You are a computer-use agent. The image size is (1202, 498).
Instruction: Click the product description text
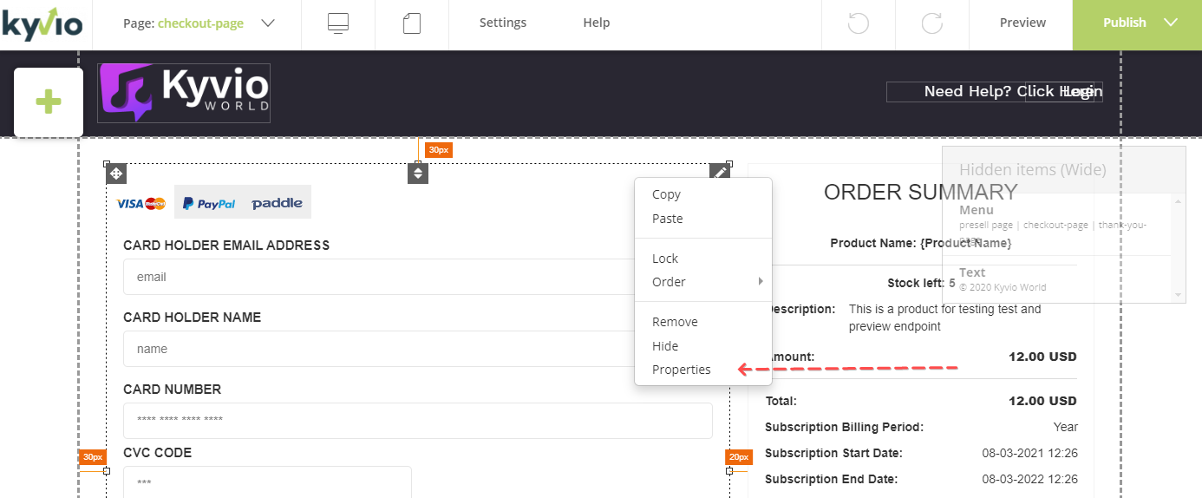[944, 318]
